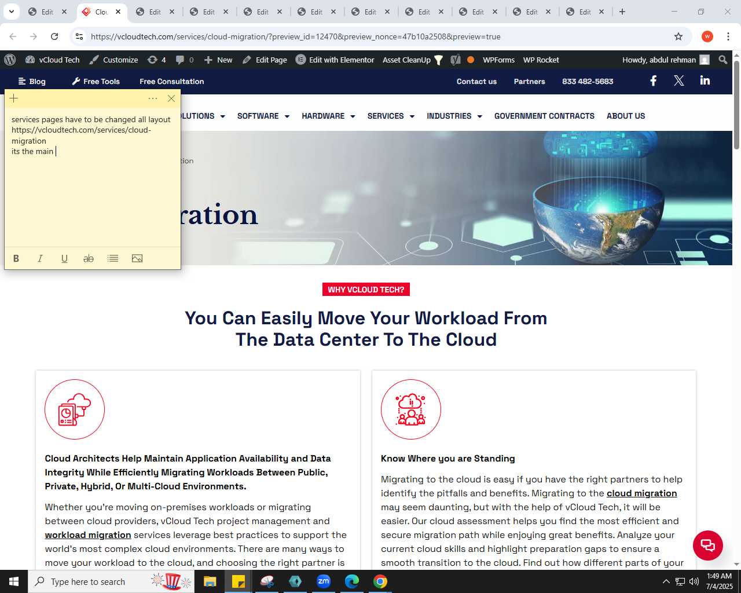Image resolution: width=741 pixels, height=593 pixels.
Task: Click the admin bar search magnifier
Action: (722, 60)
